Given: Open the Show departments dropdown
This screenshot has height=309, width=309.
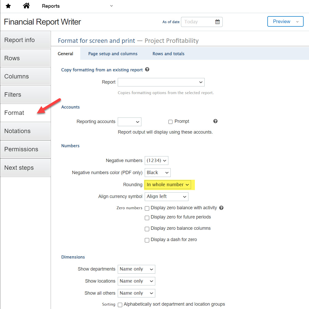Looking at the screenshot, I should [x=136, y=269].
